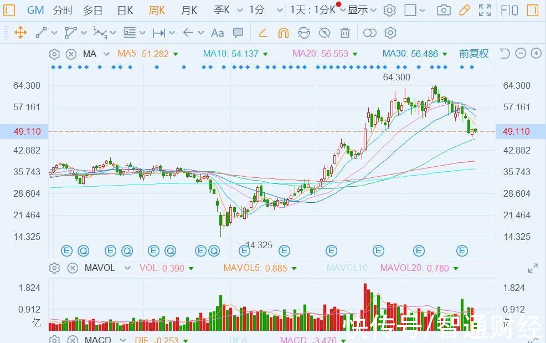Open the F10 company info

(509, 11)
